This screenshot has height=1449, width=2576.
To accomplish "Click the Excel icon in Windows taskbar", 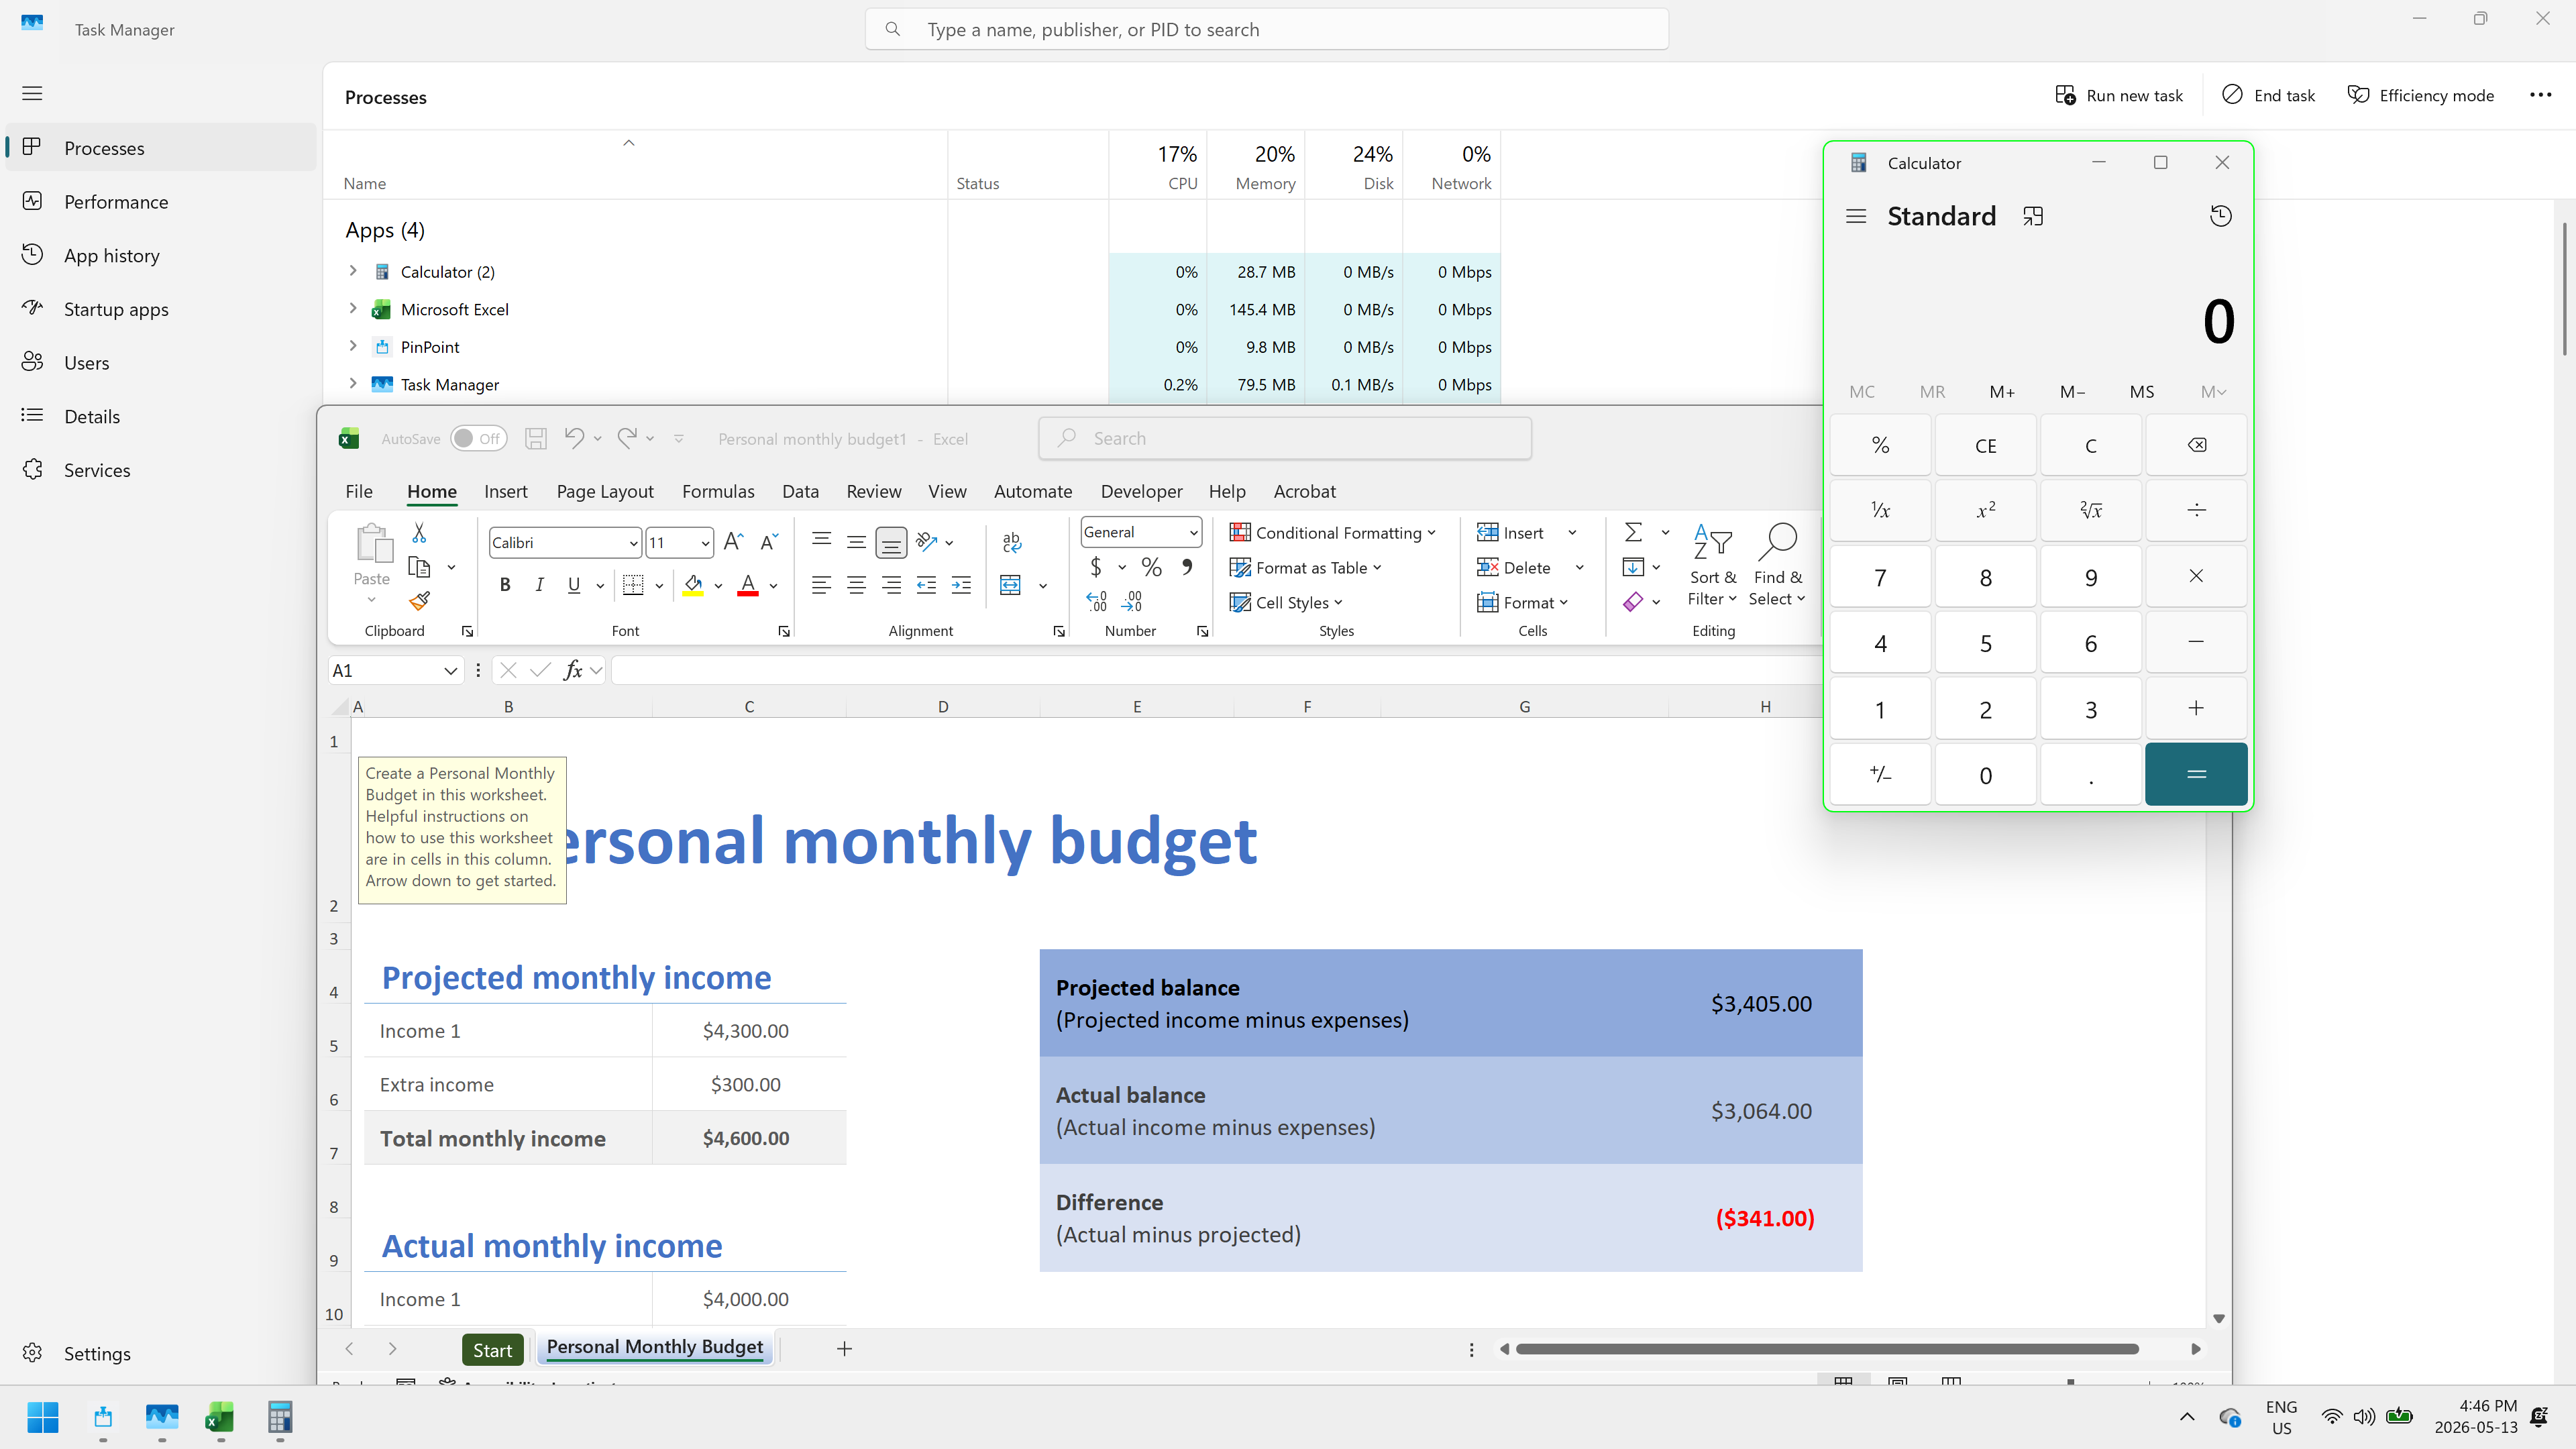I will [x=220, y=1417].
